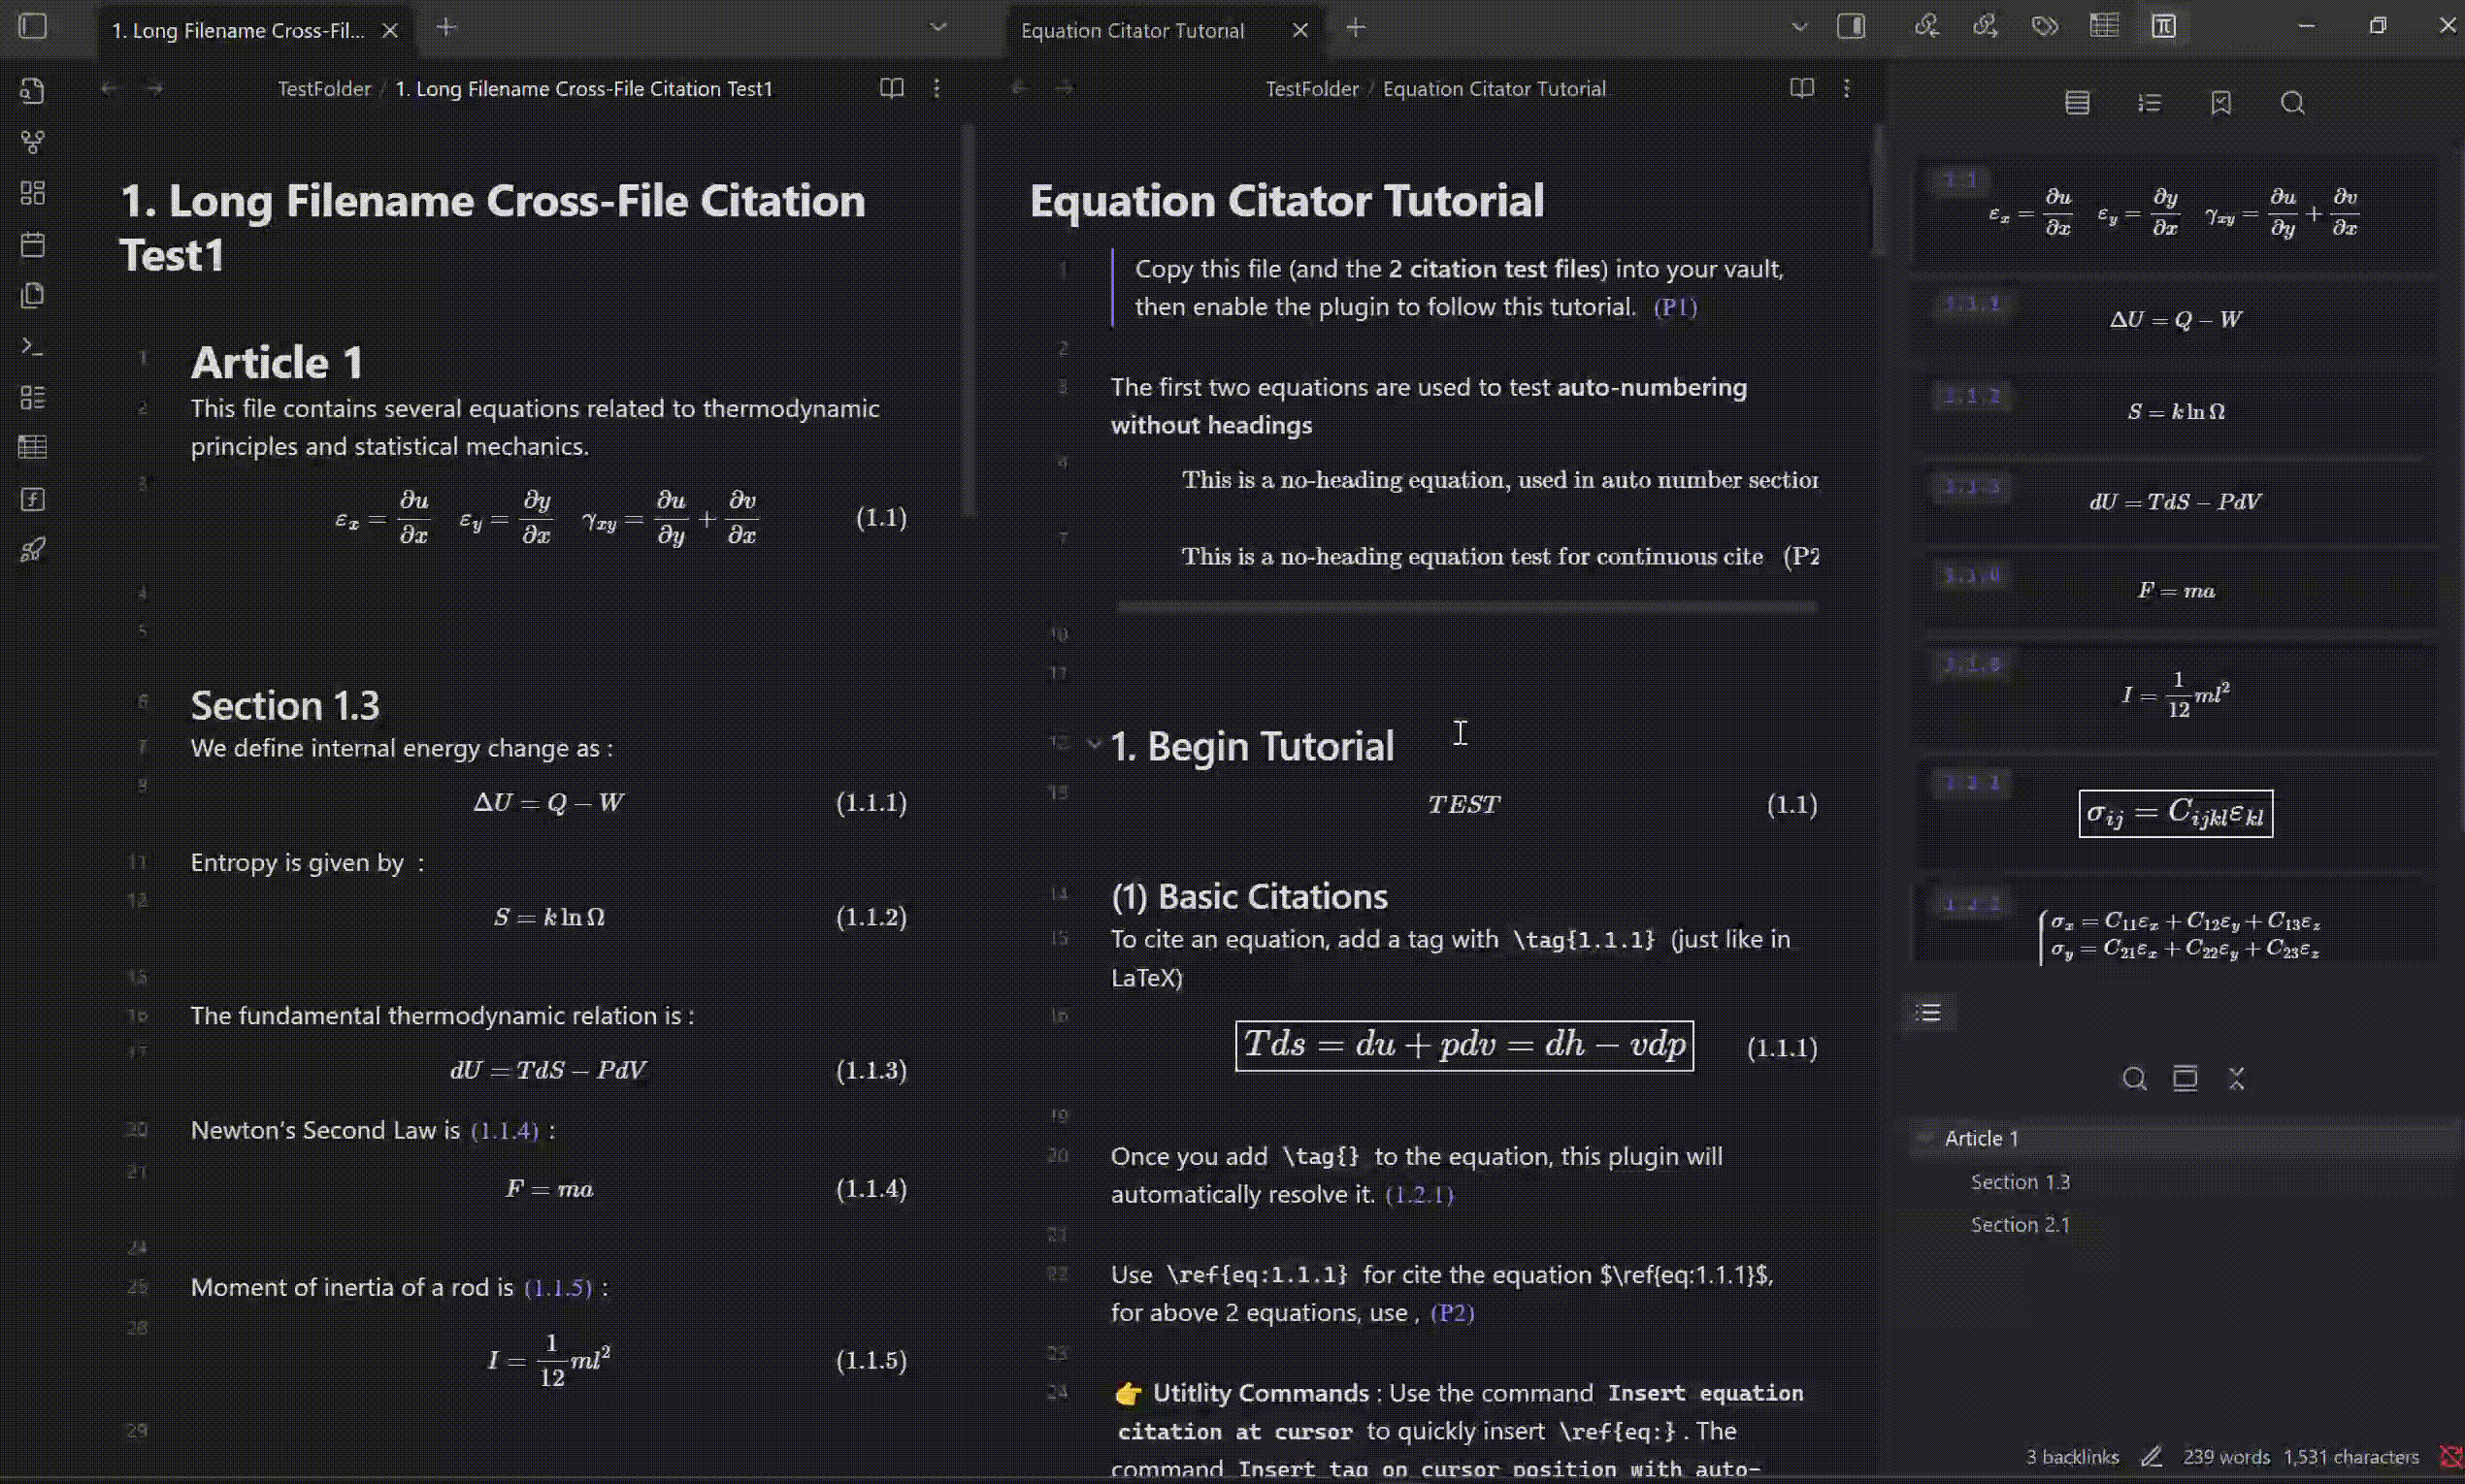Open command palette terminal icon

pyautogui.click(x=32, y=347)
